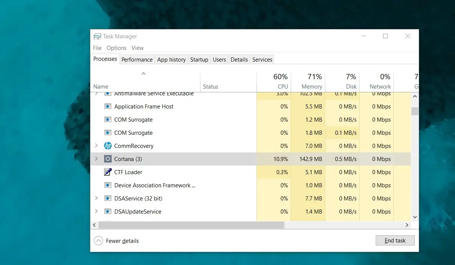Select the first COM Surrogate icon
The width and height of the screenshot is (455, 265).
pos(108,119)
